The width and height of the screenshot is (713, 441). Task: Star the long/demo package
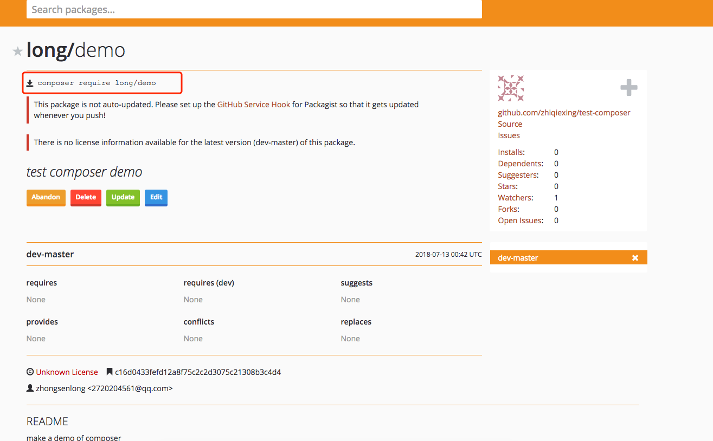pyautogui.click(x=18, y=51)
